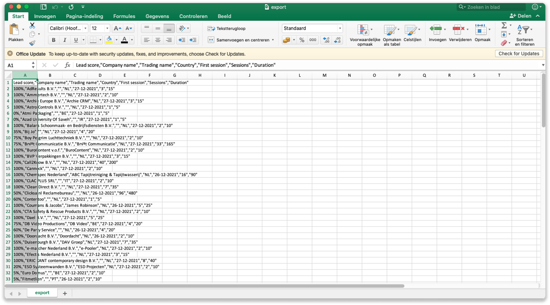
Task: Click the Check for Updates button
Action: 519,54
